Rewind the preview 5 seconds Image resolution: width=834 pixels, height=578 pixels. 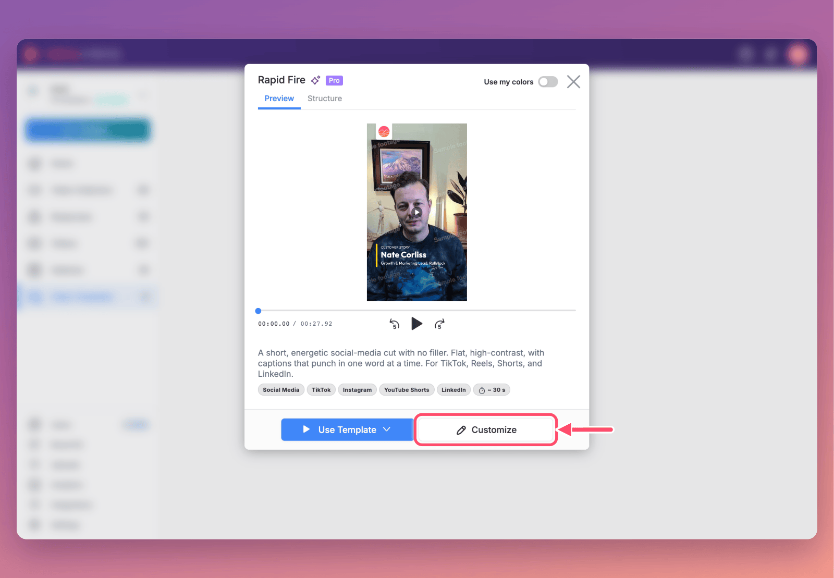coord(395,324)
